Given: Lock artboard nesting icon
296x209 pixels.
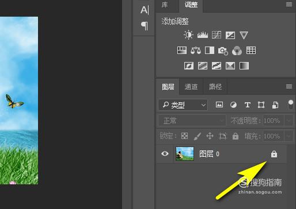Looking at the screenshot, I should click(223, 136).
